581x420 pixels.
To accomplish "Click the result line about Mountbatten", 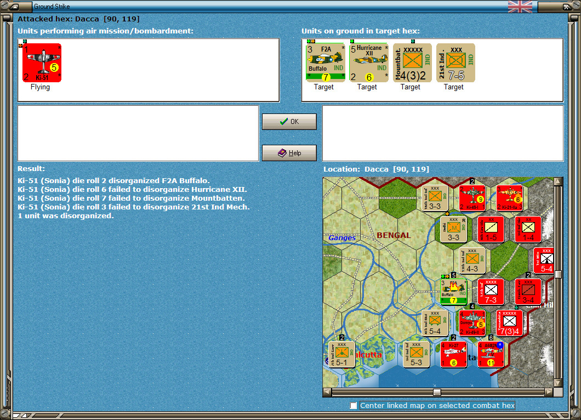I will click(x=131, y=198).
